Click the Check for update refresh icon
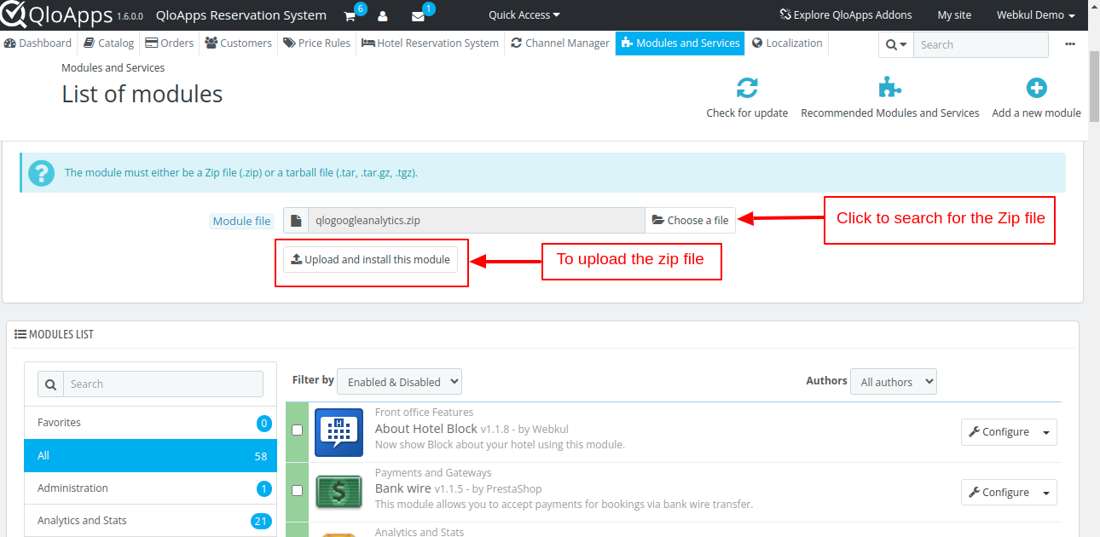Image resolution: width=1100 pixels, height=537 pixels. coord(747,88)
